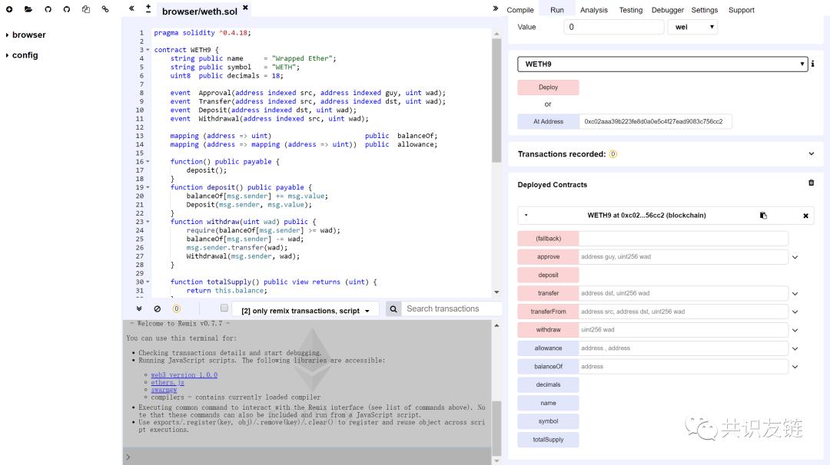Click the At Address input field

coord(656,121)
